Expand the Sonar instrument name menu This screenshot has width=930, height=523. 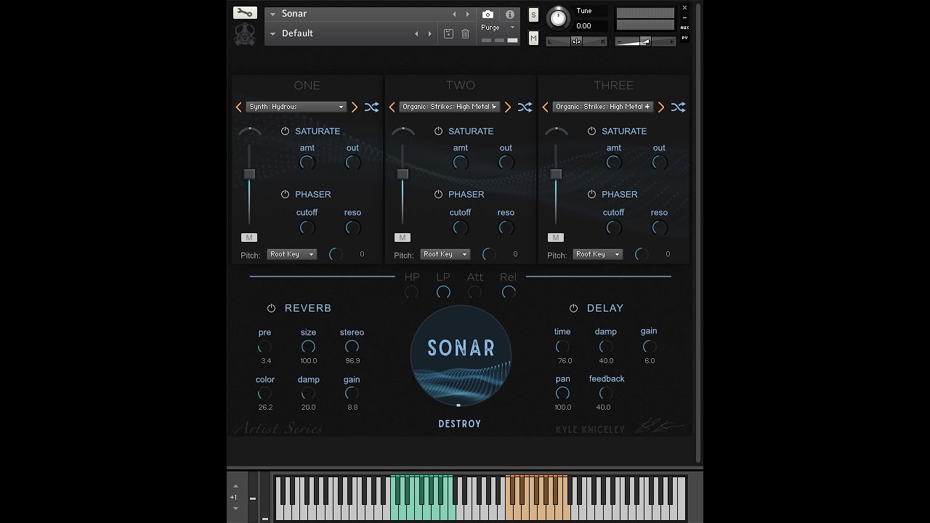[x=272, y=14]
